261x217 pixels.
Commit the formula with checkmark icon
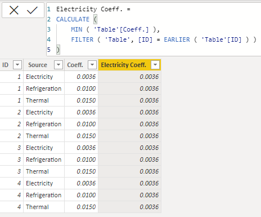(x=32, y=10)
